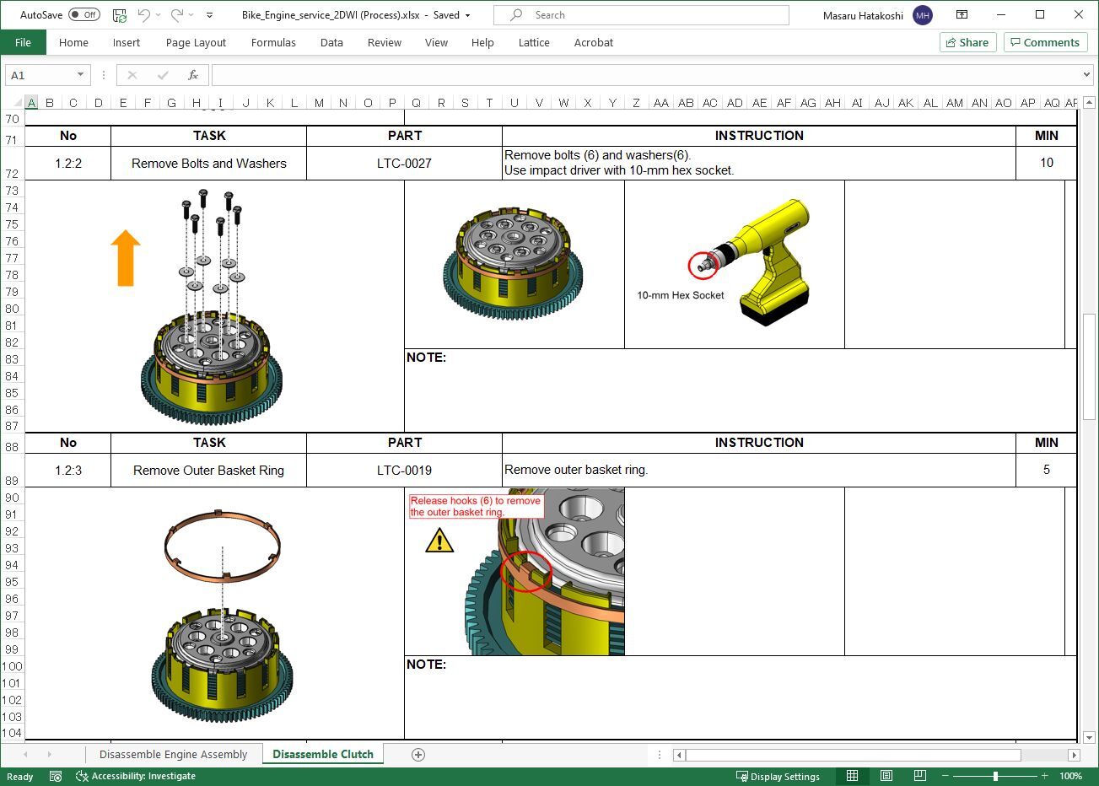
Task: Click the Undo arrow icon
Action: pos(144,15)
